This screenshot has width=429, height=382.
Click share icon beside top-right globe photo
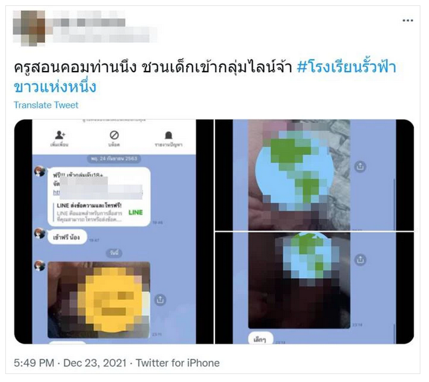360,166
